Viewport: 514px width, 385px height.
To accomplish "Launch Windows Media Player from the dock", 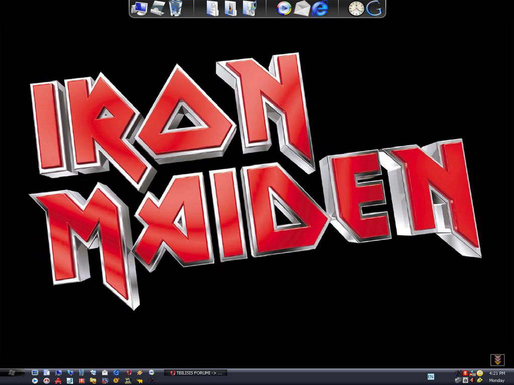I will [x=284, y=8].
